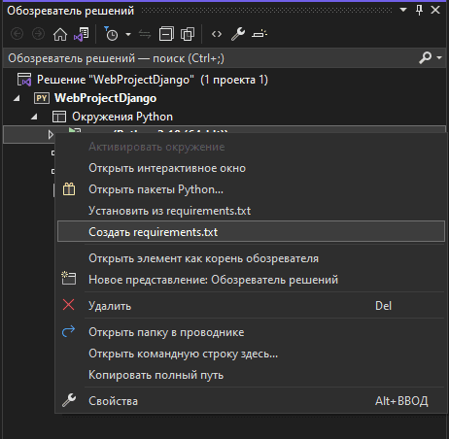Screen dimensions: 449x439
Task: Click the solution icon beside 'Решение'
Action: click(x=24, y=80)
